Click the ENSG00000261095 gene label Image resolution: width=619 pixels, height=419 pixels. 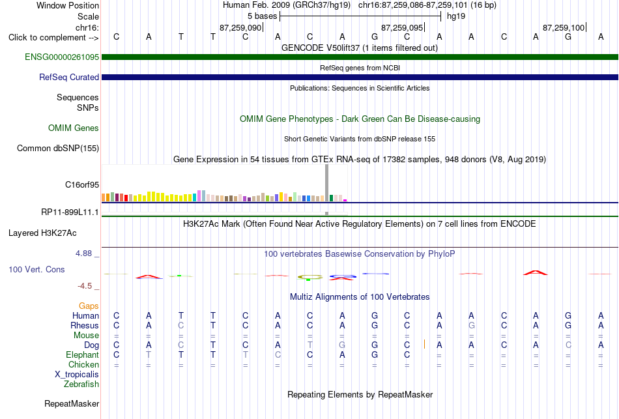coord(62,57)
